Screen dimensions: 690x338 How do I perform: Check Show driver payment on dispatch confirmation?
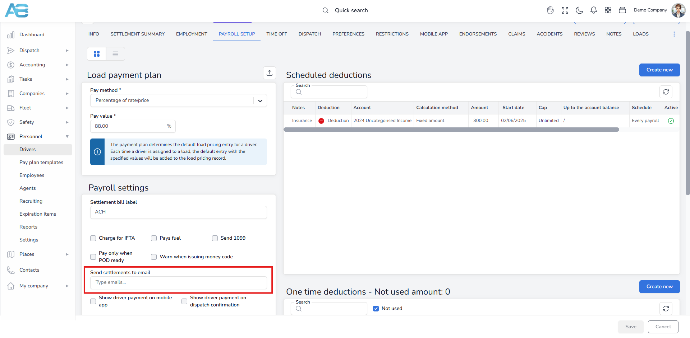184,301
